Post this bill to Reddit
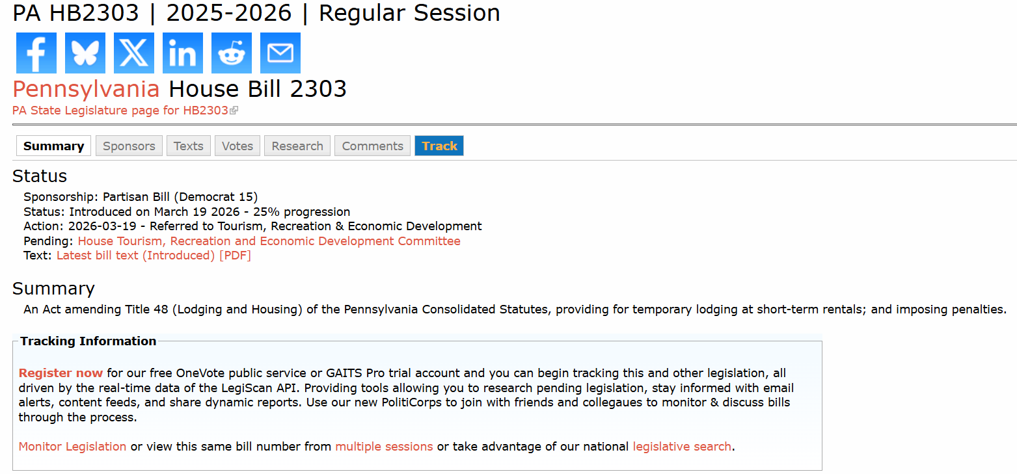Image resolution: width=1017 pixels, height=474 pixels. 232,53
